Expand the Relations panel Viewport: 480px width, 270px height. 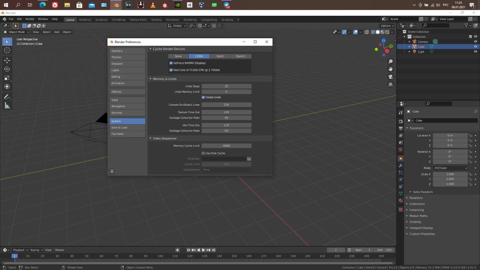tap(415, 198)
